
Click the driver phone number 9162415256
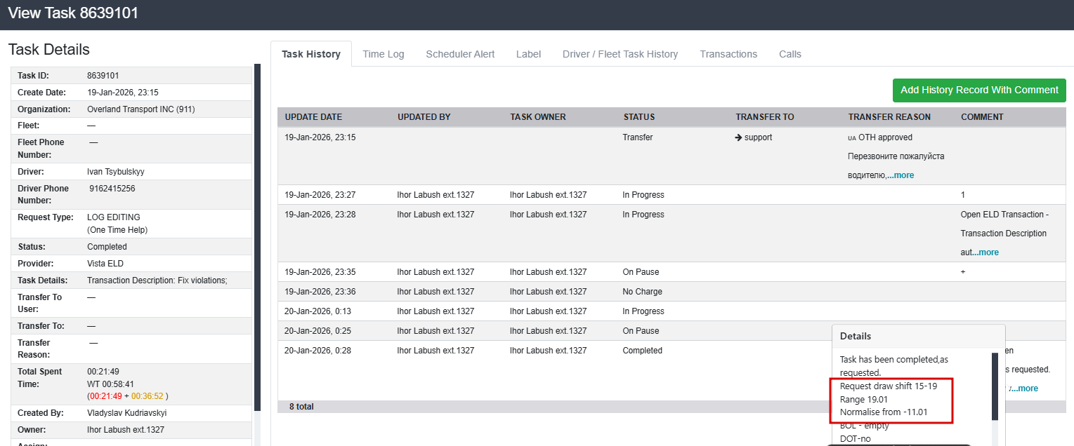112,189
